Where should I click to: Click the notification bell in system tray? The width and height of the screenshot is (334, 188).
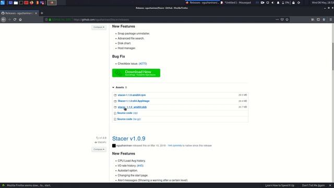[x=278, y=3]
